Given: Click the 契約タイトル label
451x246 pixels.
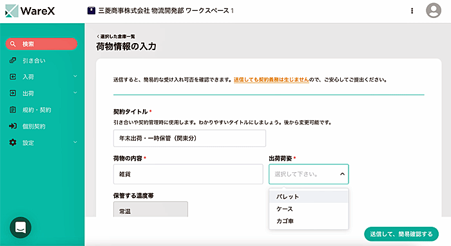Looking at the screenshot, I should (131, 112).
